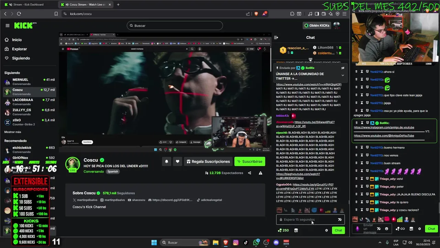This screenshot has width=440, height=248.
Task: Open emote picker in main chat input
Action: pos(340,219)
